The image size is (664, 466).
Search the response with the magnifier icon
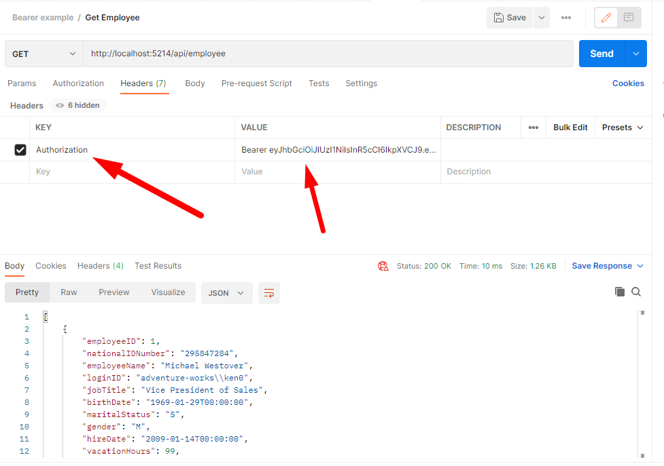(636, 292)
